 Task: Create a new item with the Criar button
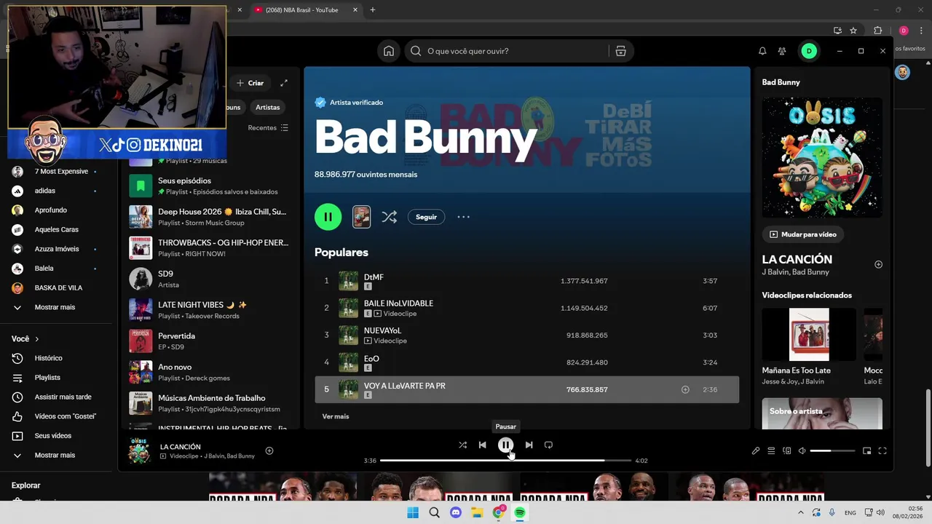coord(250,83)
